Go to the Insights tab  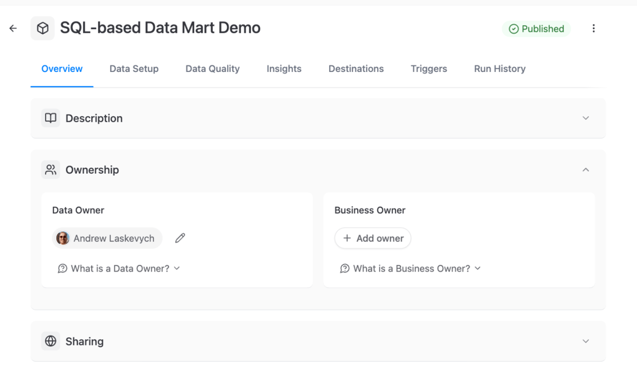pos(284,69)
